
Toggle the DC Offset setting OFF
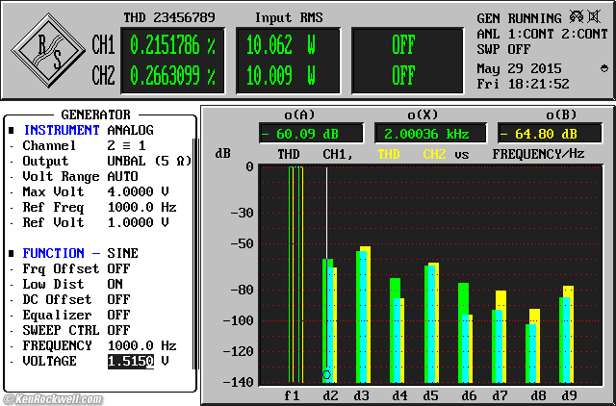[x=118, y=299]
